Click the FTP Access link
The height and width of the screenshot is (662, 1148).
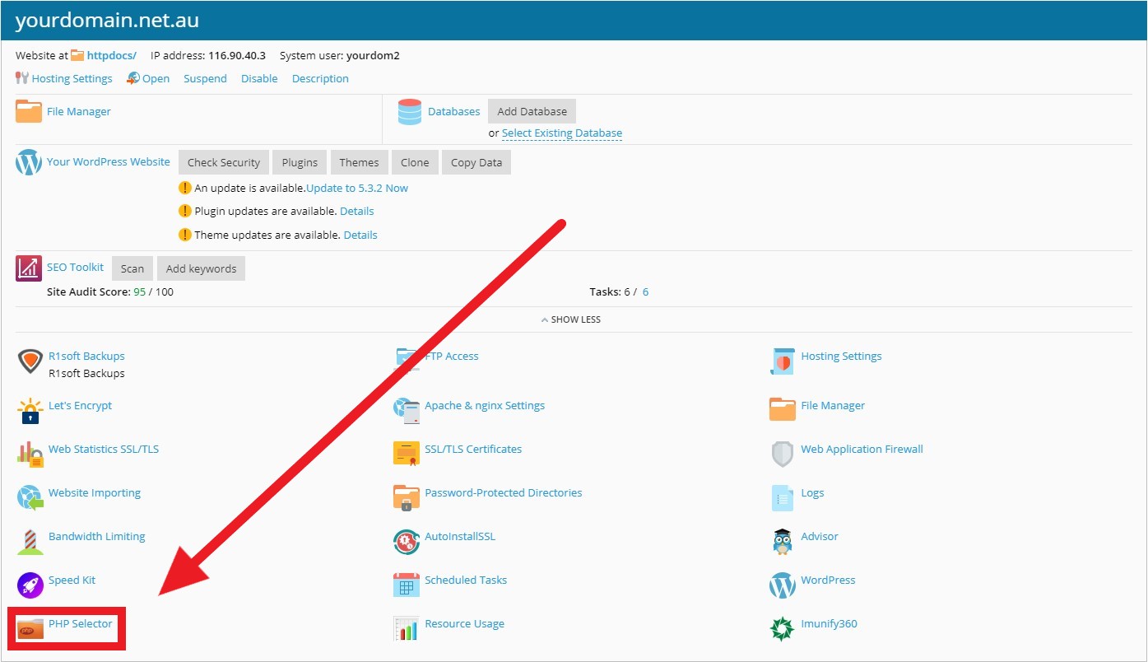[452, 357]
